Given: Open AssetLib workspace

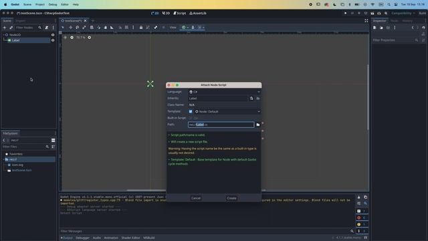Looking at the screenshot, I should tap(198, 13).
